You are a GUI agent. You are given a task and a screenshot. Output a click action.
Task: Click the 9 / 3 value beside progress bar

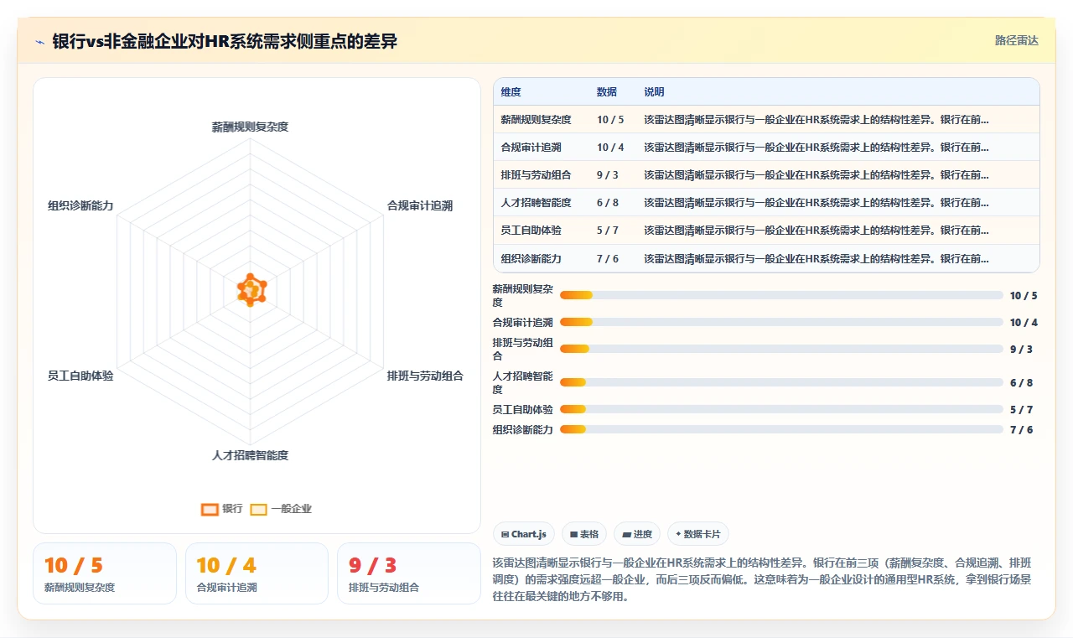click(x=1021, y=349)
